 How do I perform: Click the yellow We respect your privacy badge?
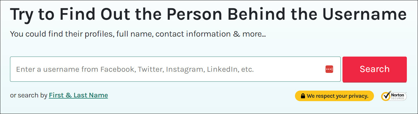click(334, 96)
